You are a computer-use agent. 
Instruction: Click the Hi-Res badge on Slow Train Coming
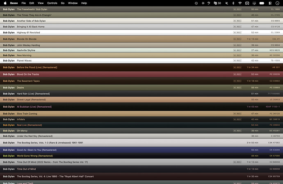(237, 113)
